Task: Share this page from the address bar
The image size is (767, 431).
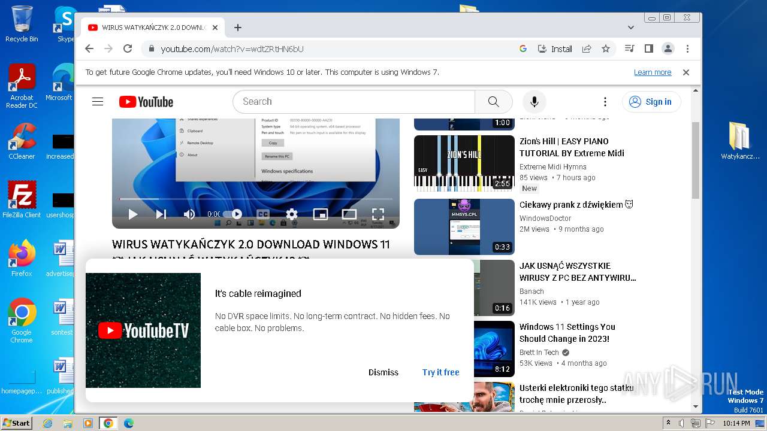Action: click(587, 49)
